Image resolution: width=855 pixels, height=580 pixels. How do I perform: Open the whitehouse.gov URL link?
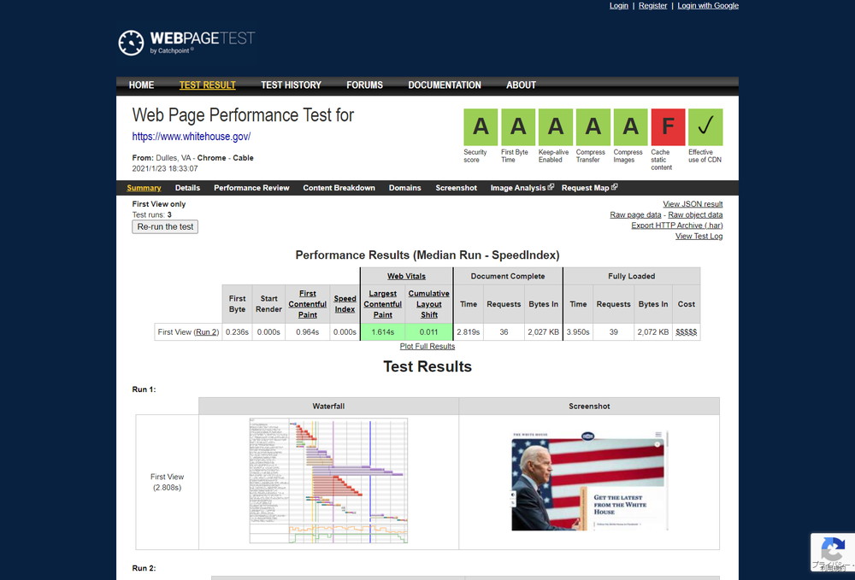[x=192, y=137]
